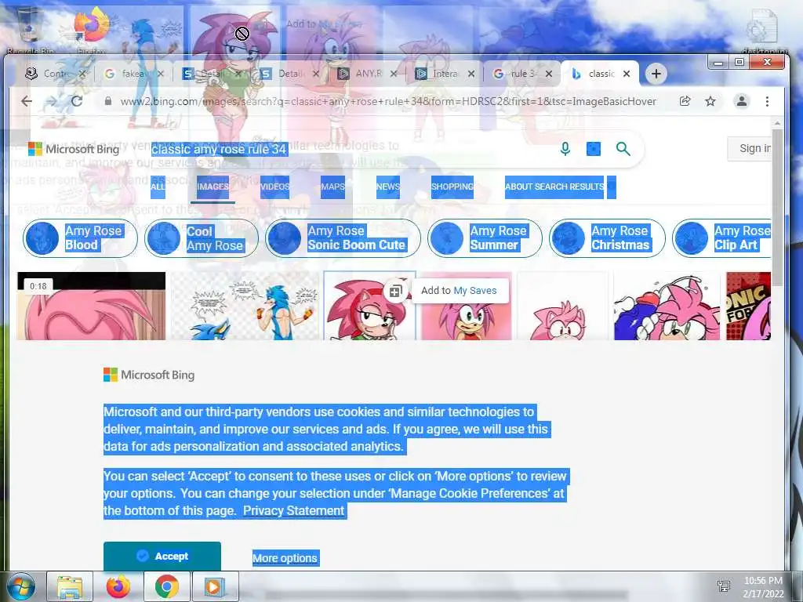Open a new tab with plus button
This screenshot has width=803, height=602.
click(656, 74)
